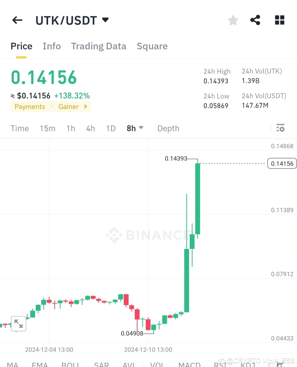Open the markets grid icon top right

[x=280, y=20]
